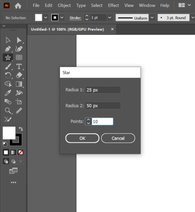Cancel the Star dialog

tap(118, 138)
